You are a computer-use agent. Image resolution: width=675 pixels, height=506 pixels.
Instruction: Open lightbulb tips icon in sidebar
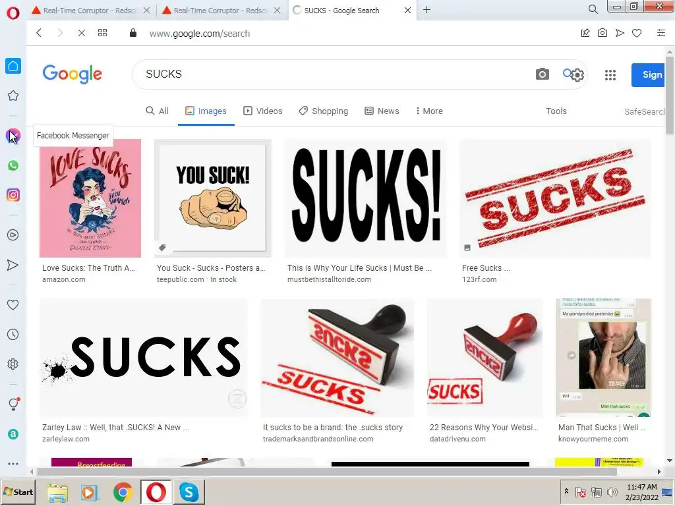click(13, 404)
